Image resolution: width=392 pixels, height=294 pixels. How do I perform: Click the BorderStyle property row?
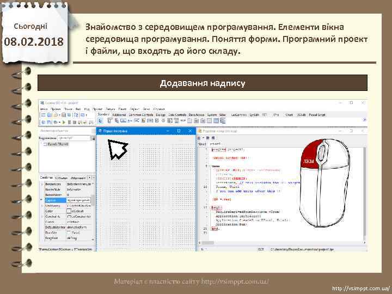[68, 189]
